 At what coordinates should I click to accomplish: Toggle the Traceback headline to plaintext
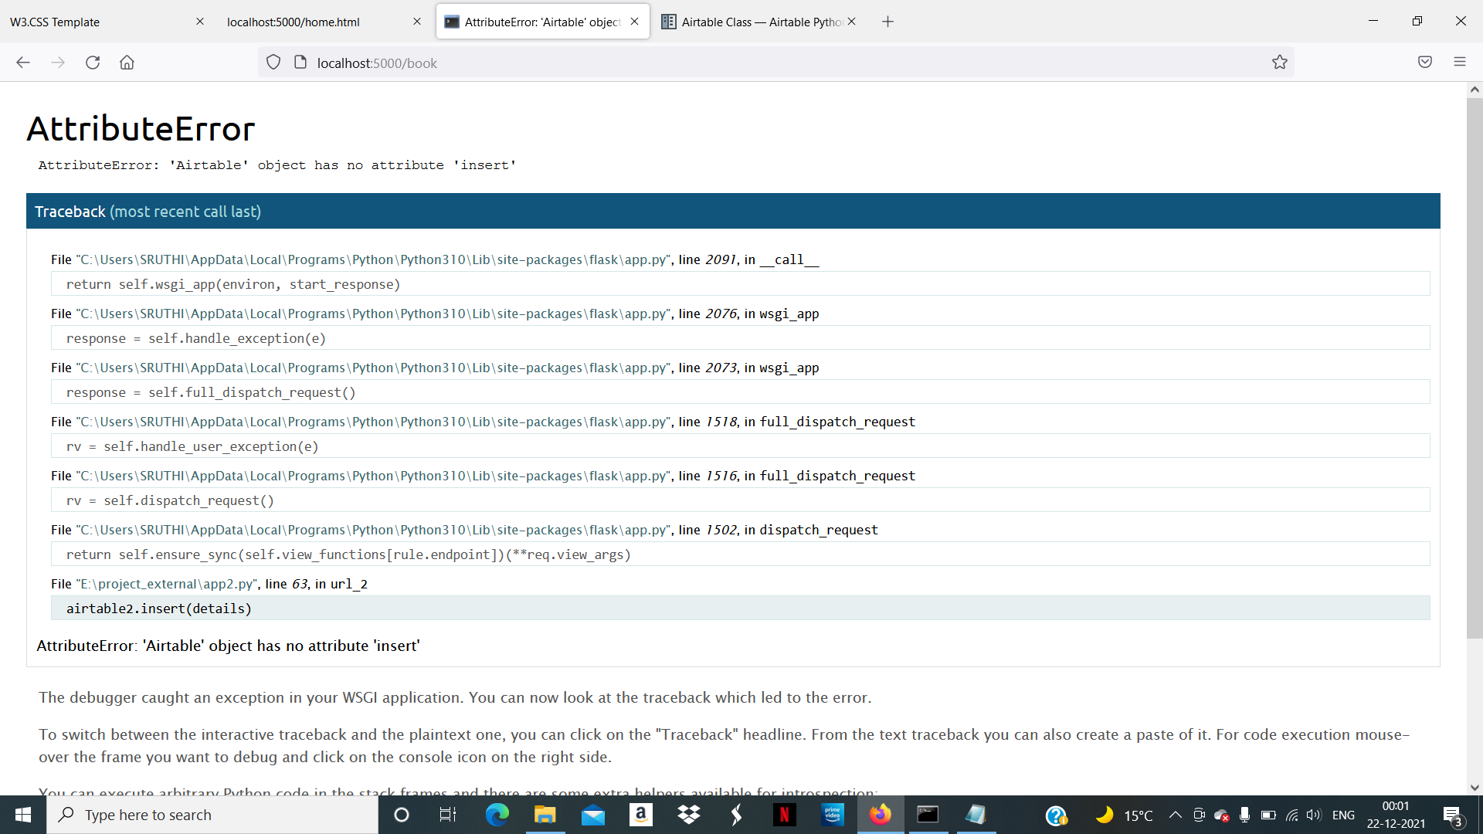(733, 212)
